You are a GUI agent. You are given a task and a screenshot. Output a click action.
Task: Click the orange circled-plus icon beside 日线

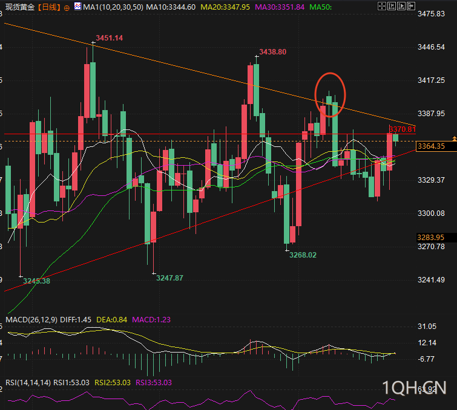[x=67, y=8]
